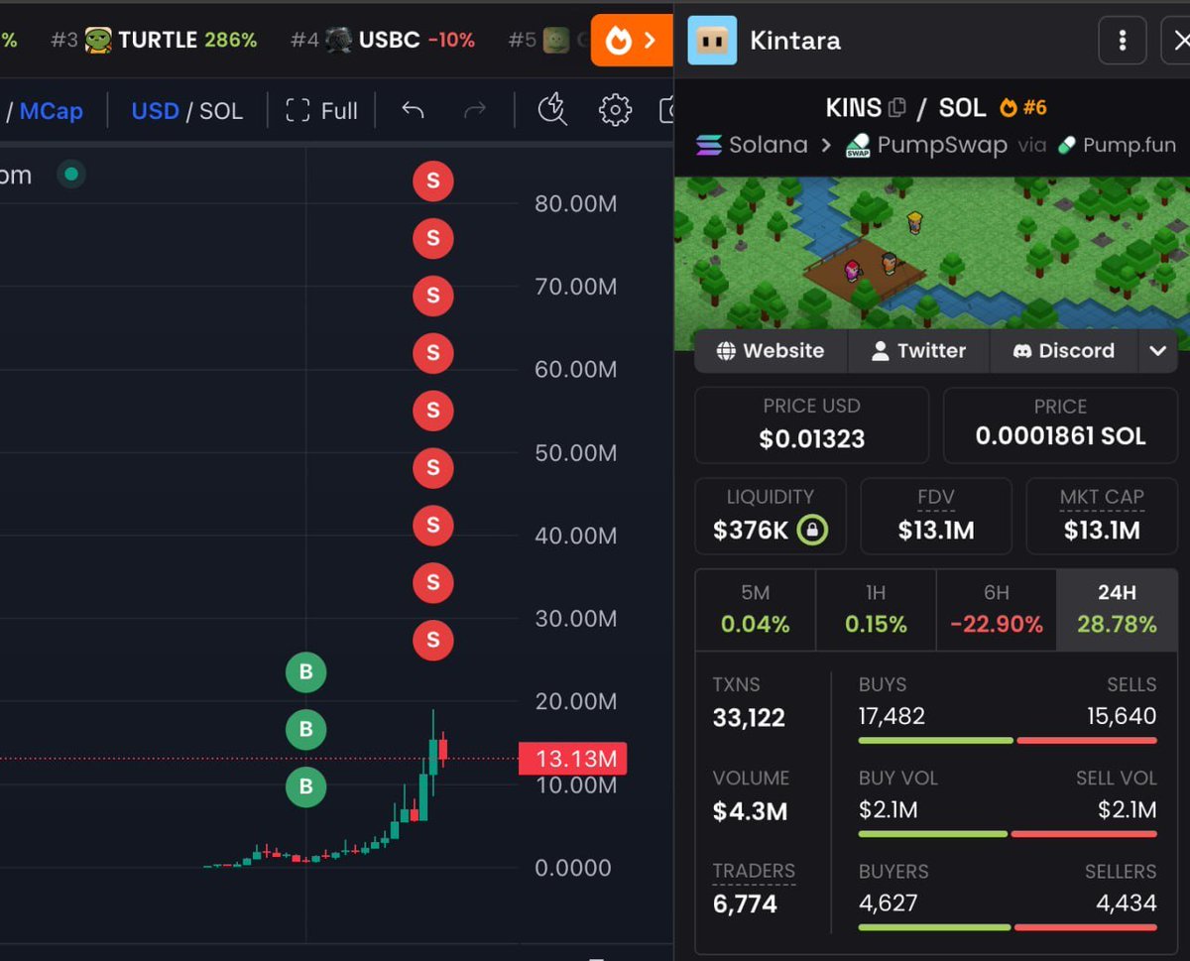
Task: Click the orange trending flame button
Action: click(x=633, y=41)
